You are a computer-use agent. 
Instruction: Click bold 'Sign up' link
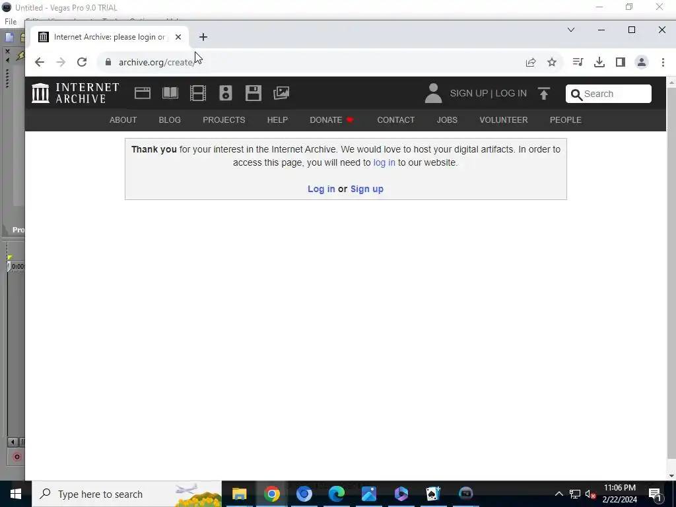click(367, 189)
